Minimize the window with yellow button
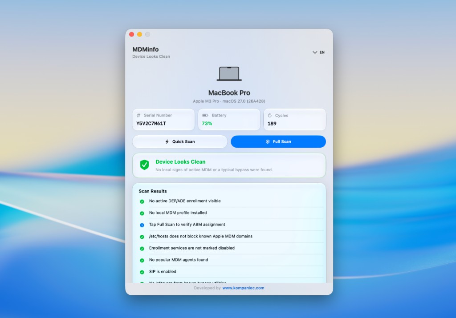 [x=139, y=34]
